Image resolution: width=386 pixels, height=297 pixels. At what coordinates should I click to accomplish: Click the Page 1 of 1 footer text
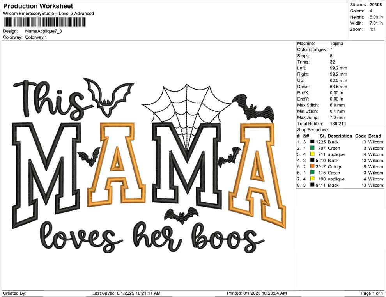tap(372, 293)
